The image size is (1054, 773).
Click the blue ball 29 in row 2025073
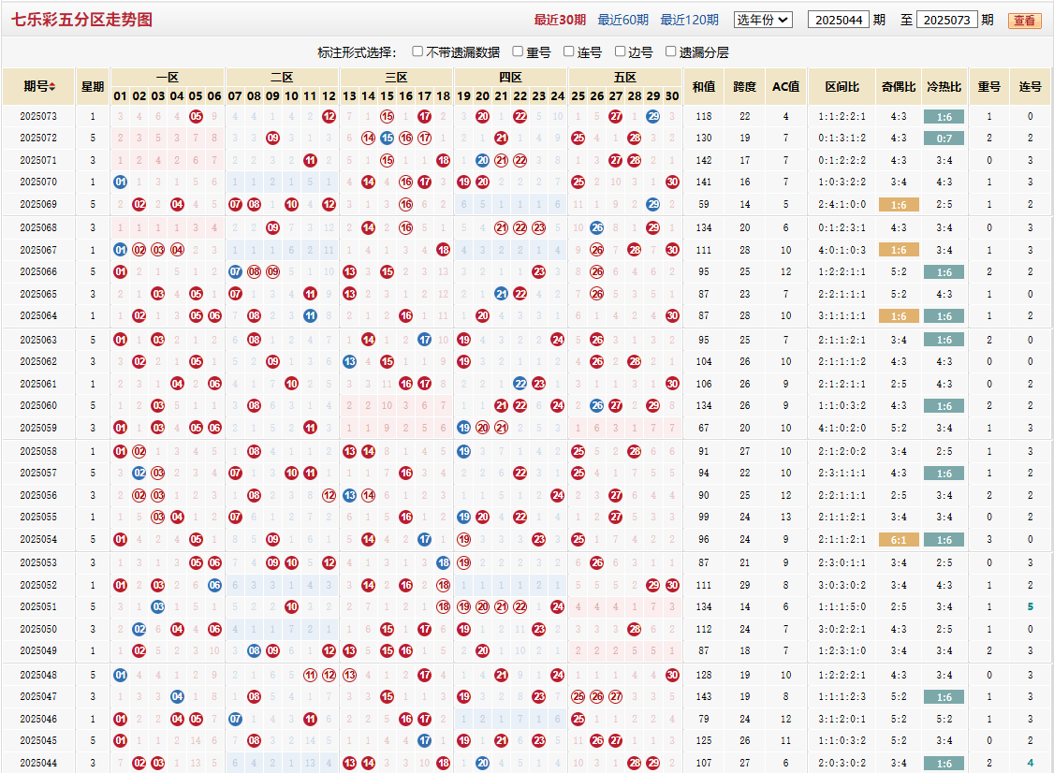pos(652,116)
